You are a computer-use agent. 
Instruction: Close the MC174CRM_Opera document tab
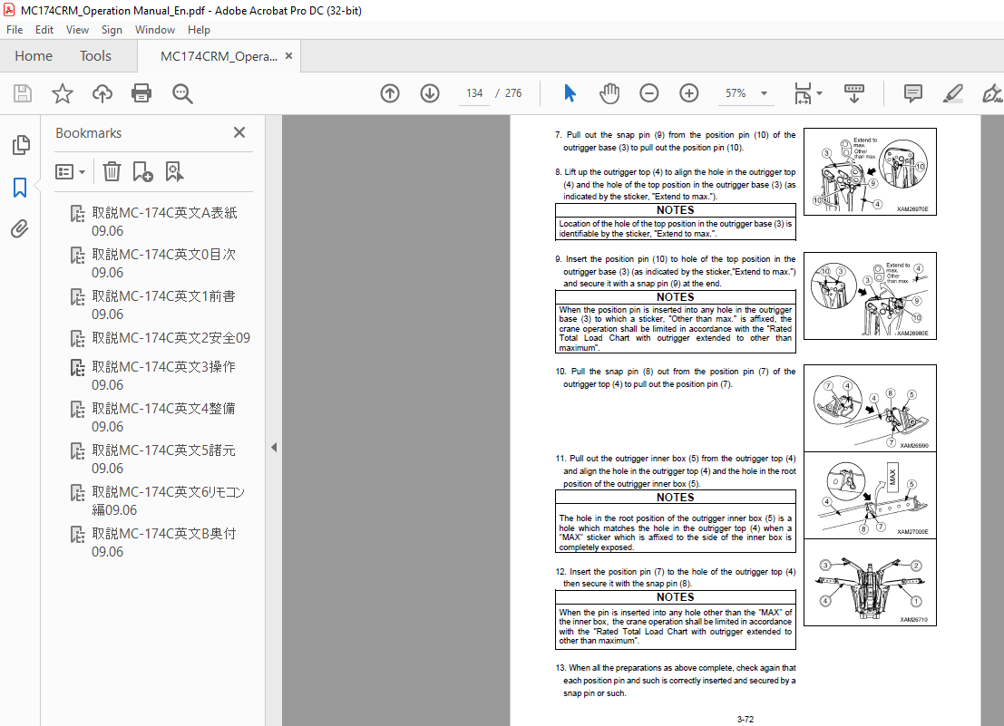coord(288,55)
